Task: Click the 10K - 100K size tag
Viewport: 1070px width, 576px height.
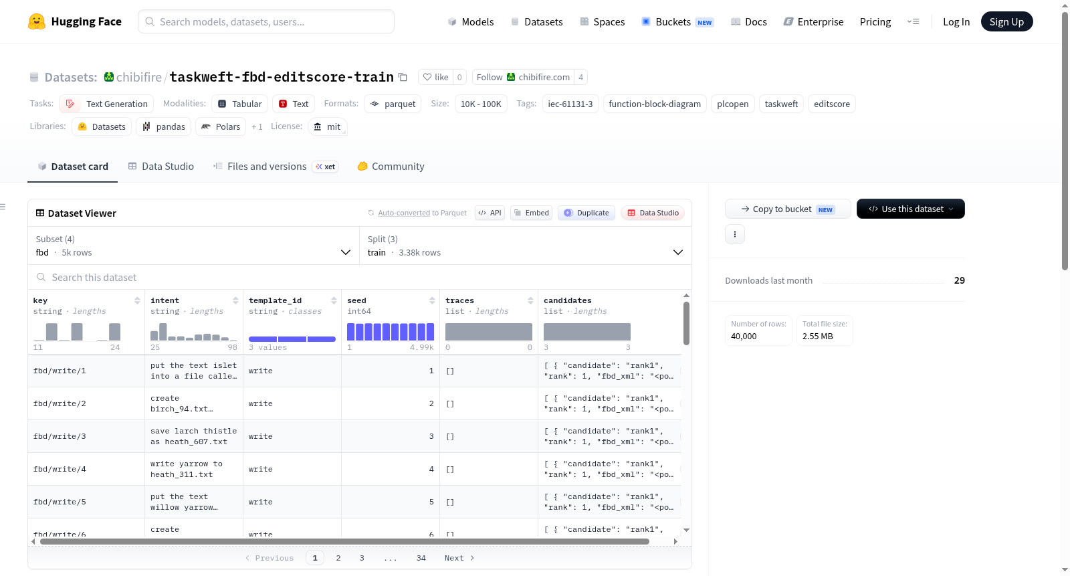Action: click(x=481, y=104)
